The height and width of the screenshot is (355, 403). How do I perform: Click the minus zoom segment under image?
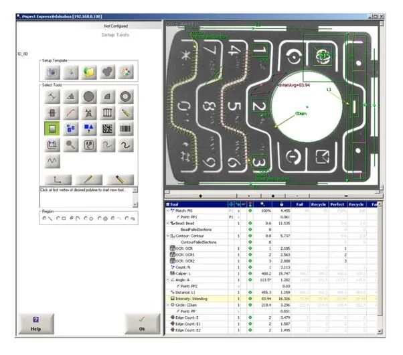click(x=346, y=196)
